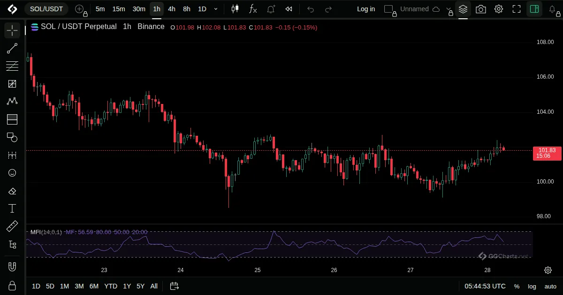Open the layout grid selector
This screenshot has height=295, width=563.
(389, 9)
